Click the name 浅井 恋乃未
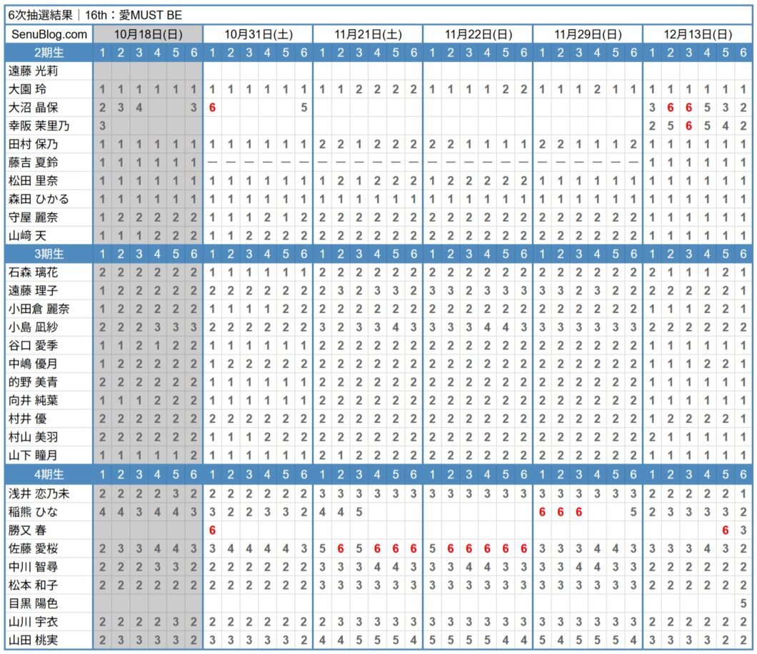Image resolution: width=757 pixels, height=654 pixels. tap(39, 494)
